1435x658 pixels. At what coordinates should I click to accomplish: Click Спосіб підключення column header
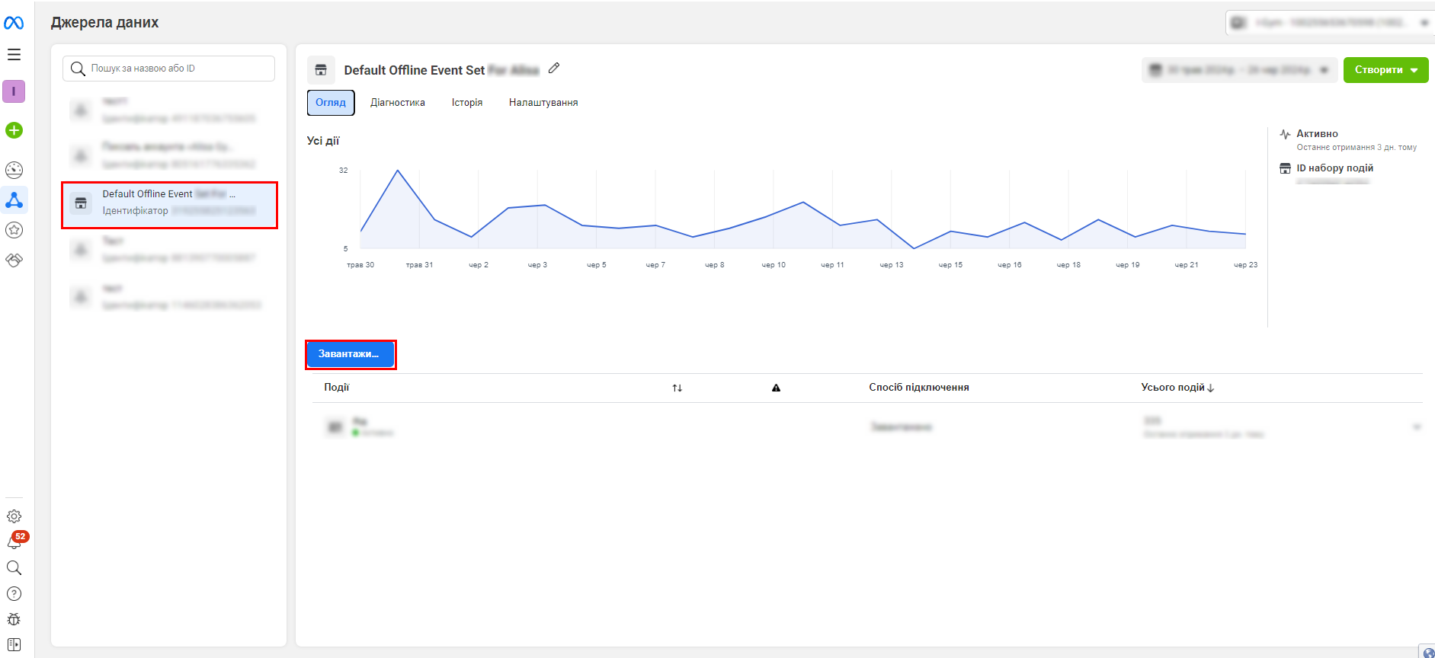[919, 388]
